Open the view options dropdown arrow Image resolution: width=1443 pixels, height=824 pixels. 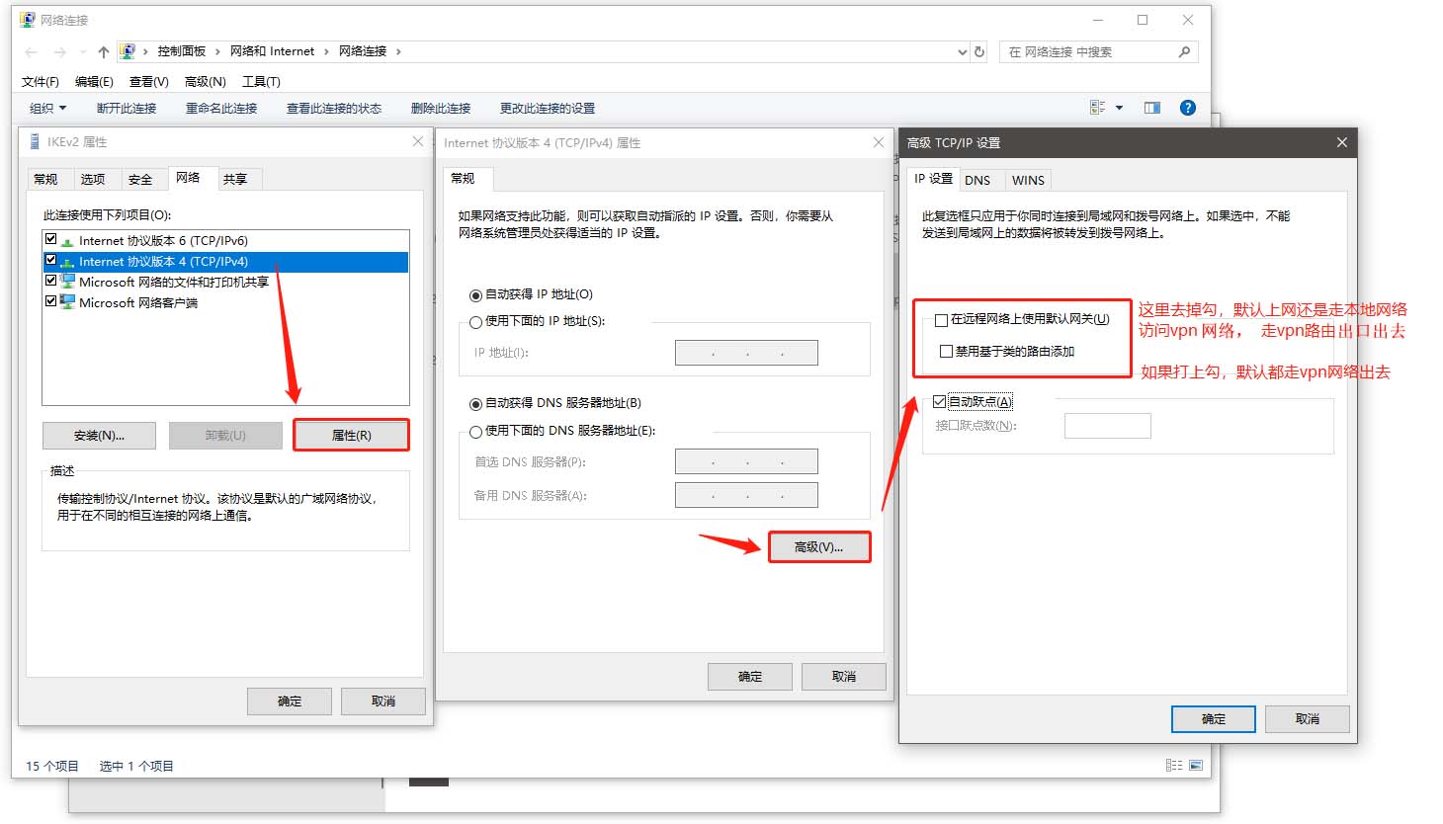1119,108
